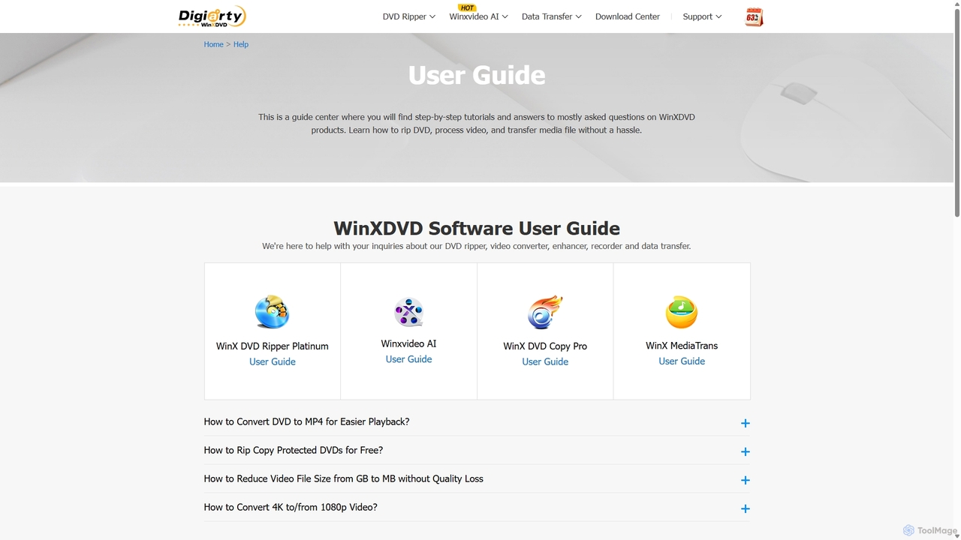The height and width of the screenshot is (540, 961).
Task: Click 'How to Rip Copy Protected DVDs for Free?' text
Action: (294, 450)
